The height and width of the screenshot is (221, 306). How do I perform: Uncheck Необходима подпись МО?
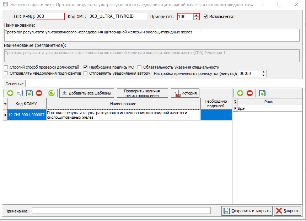point(86,67)
